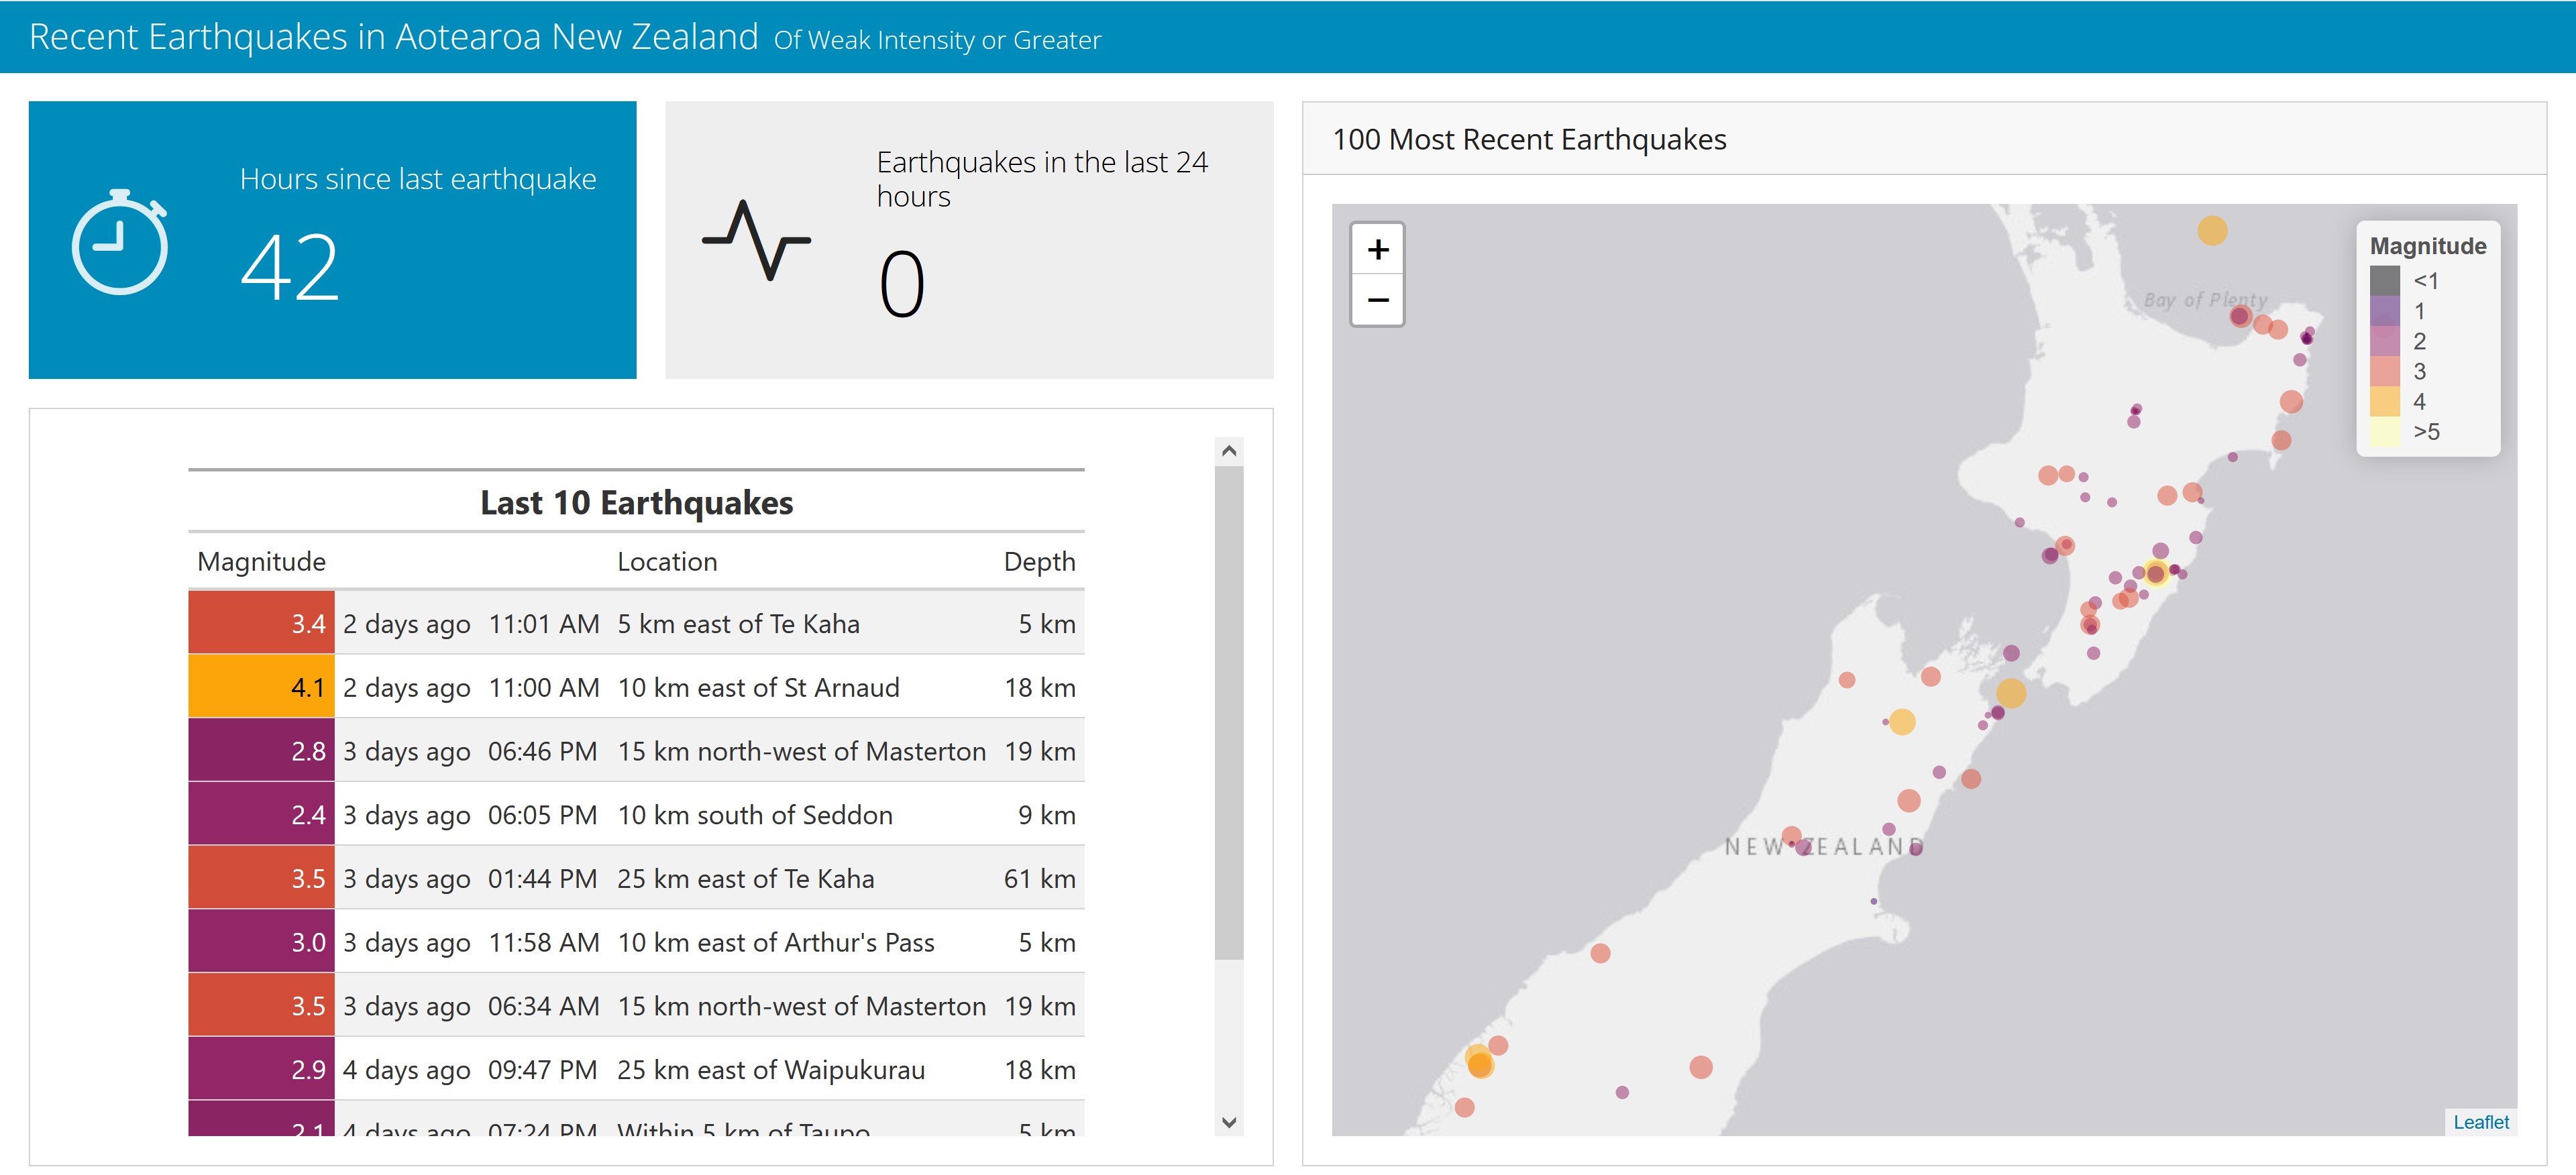Click the yellow-ringed earthquake marker on the North Island east coast
This screenshot has height=1175, width=2576.
coord(2155,573)
